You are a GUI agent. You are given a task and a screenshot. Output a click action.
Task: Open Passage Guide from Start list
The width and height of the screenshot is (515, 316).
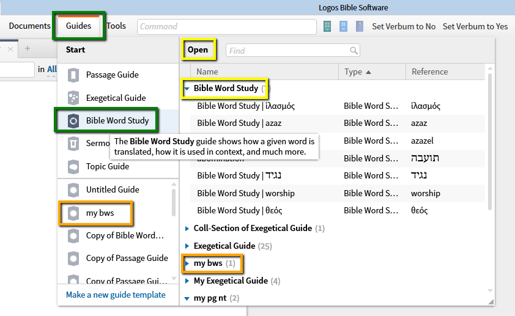click(x=113, y=75)
